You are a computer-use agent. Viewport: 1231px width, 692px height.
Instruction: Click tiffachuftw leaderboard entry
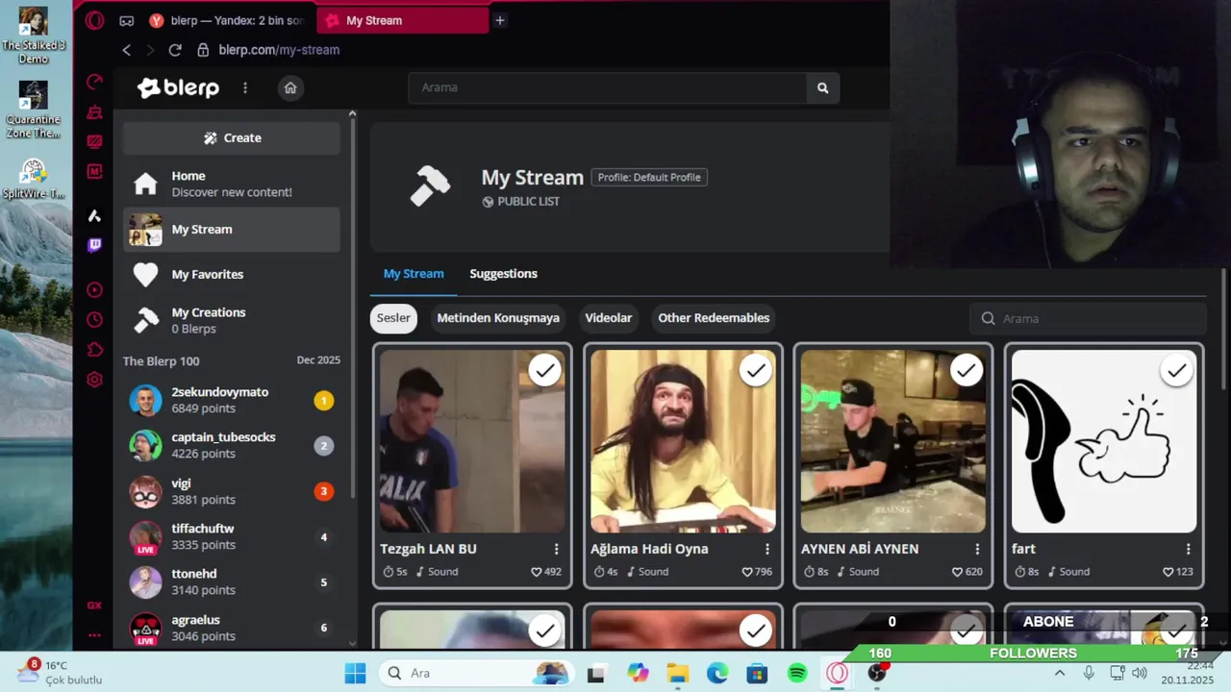(232, 536)
